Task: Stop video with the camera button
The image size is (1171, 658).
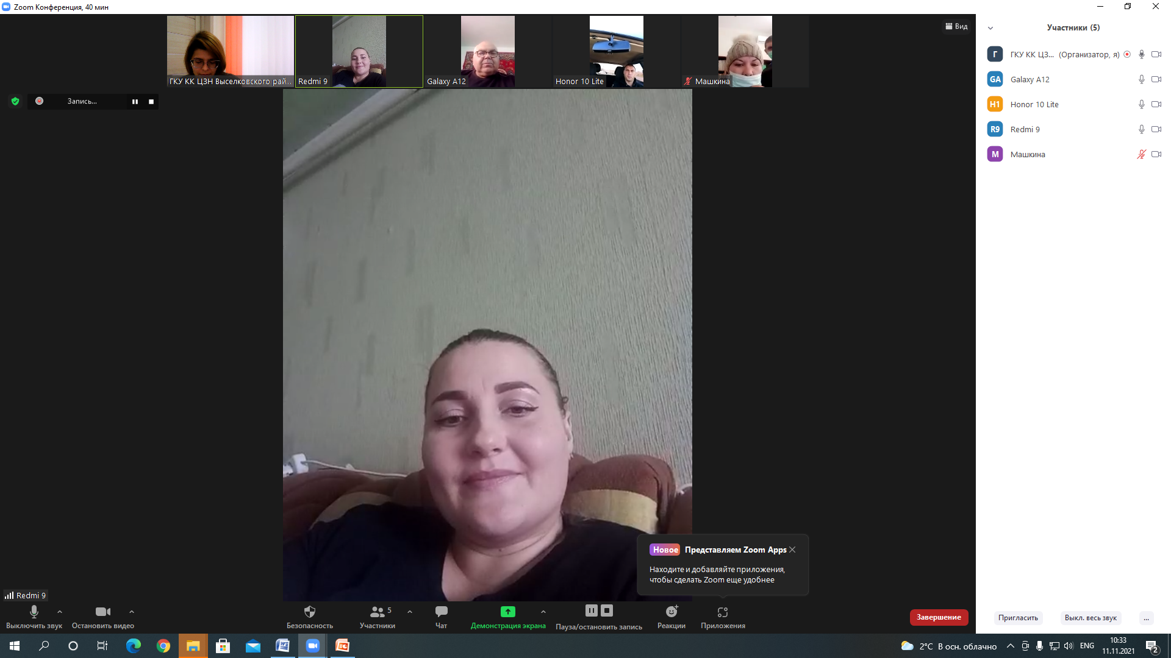Action: (103, 617)
